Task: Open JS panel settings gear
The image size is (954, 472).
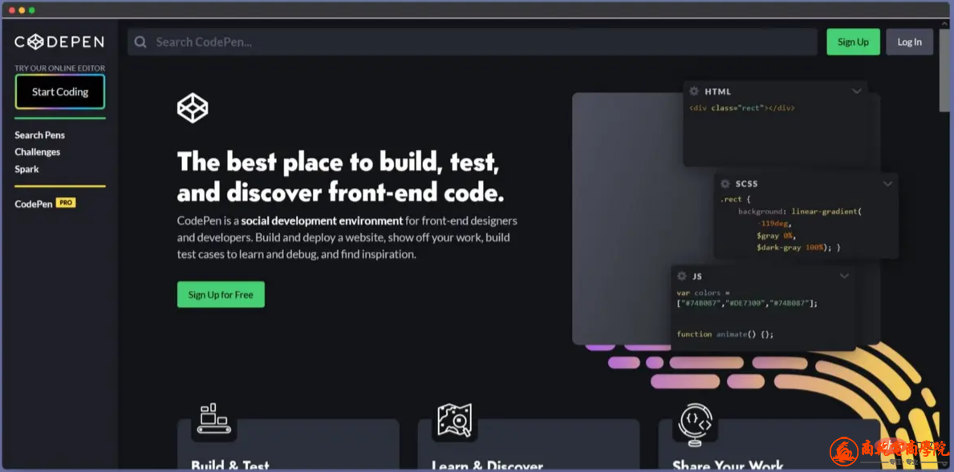Action: [682, 276]
